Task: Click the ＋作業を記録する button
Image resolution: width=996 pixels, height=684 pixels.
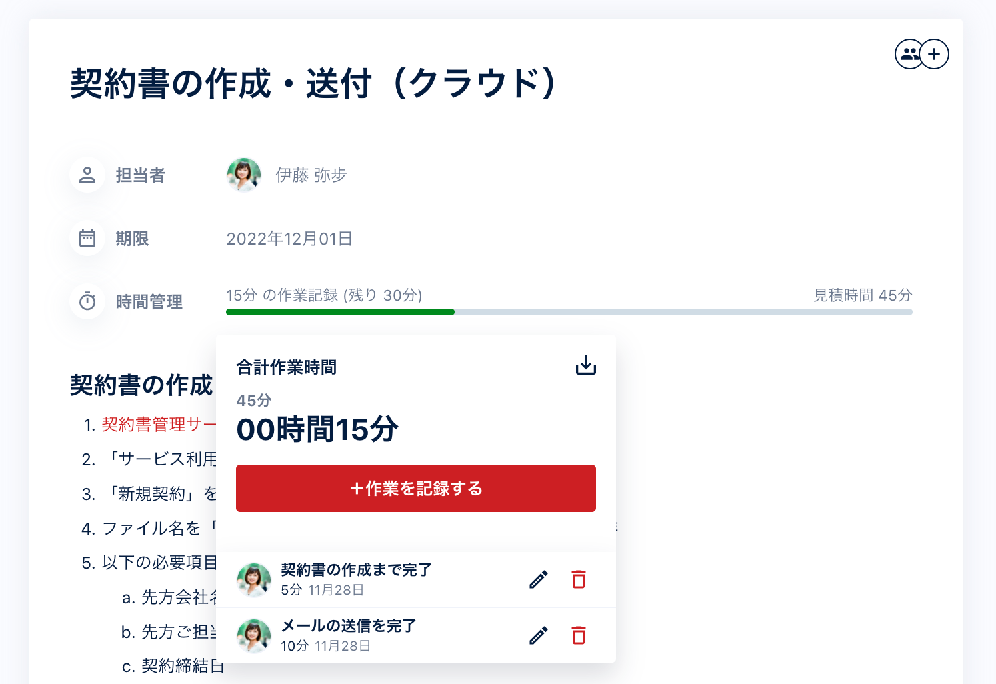Action: coord(416,488)
